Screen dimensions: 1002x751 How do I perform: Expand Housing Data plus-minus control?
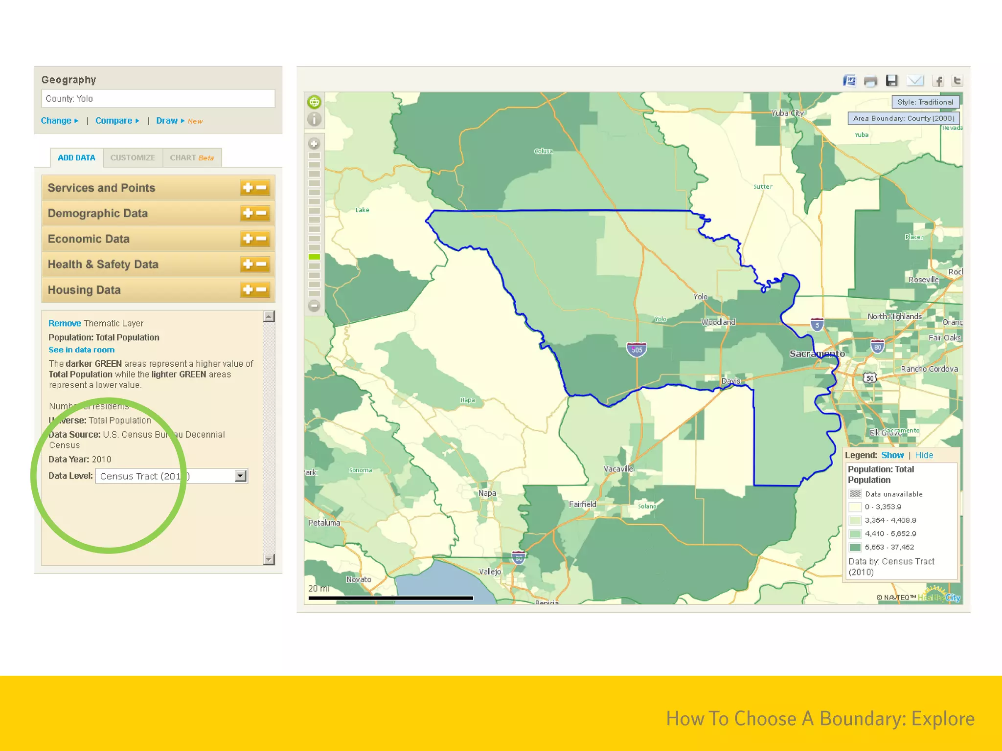[255, 290]
